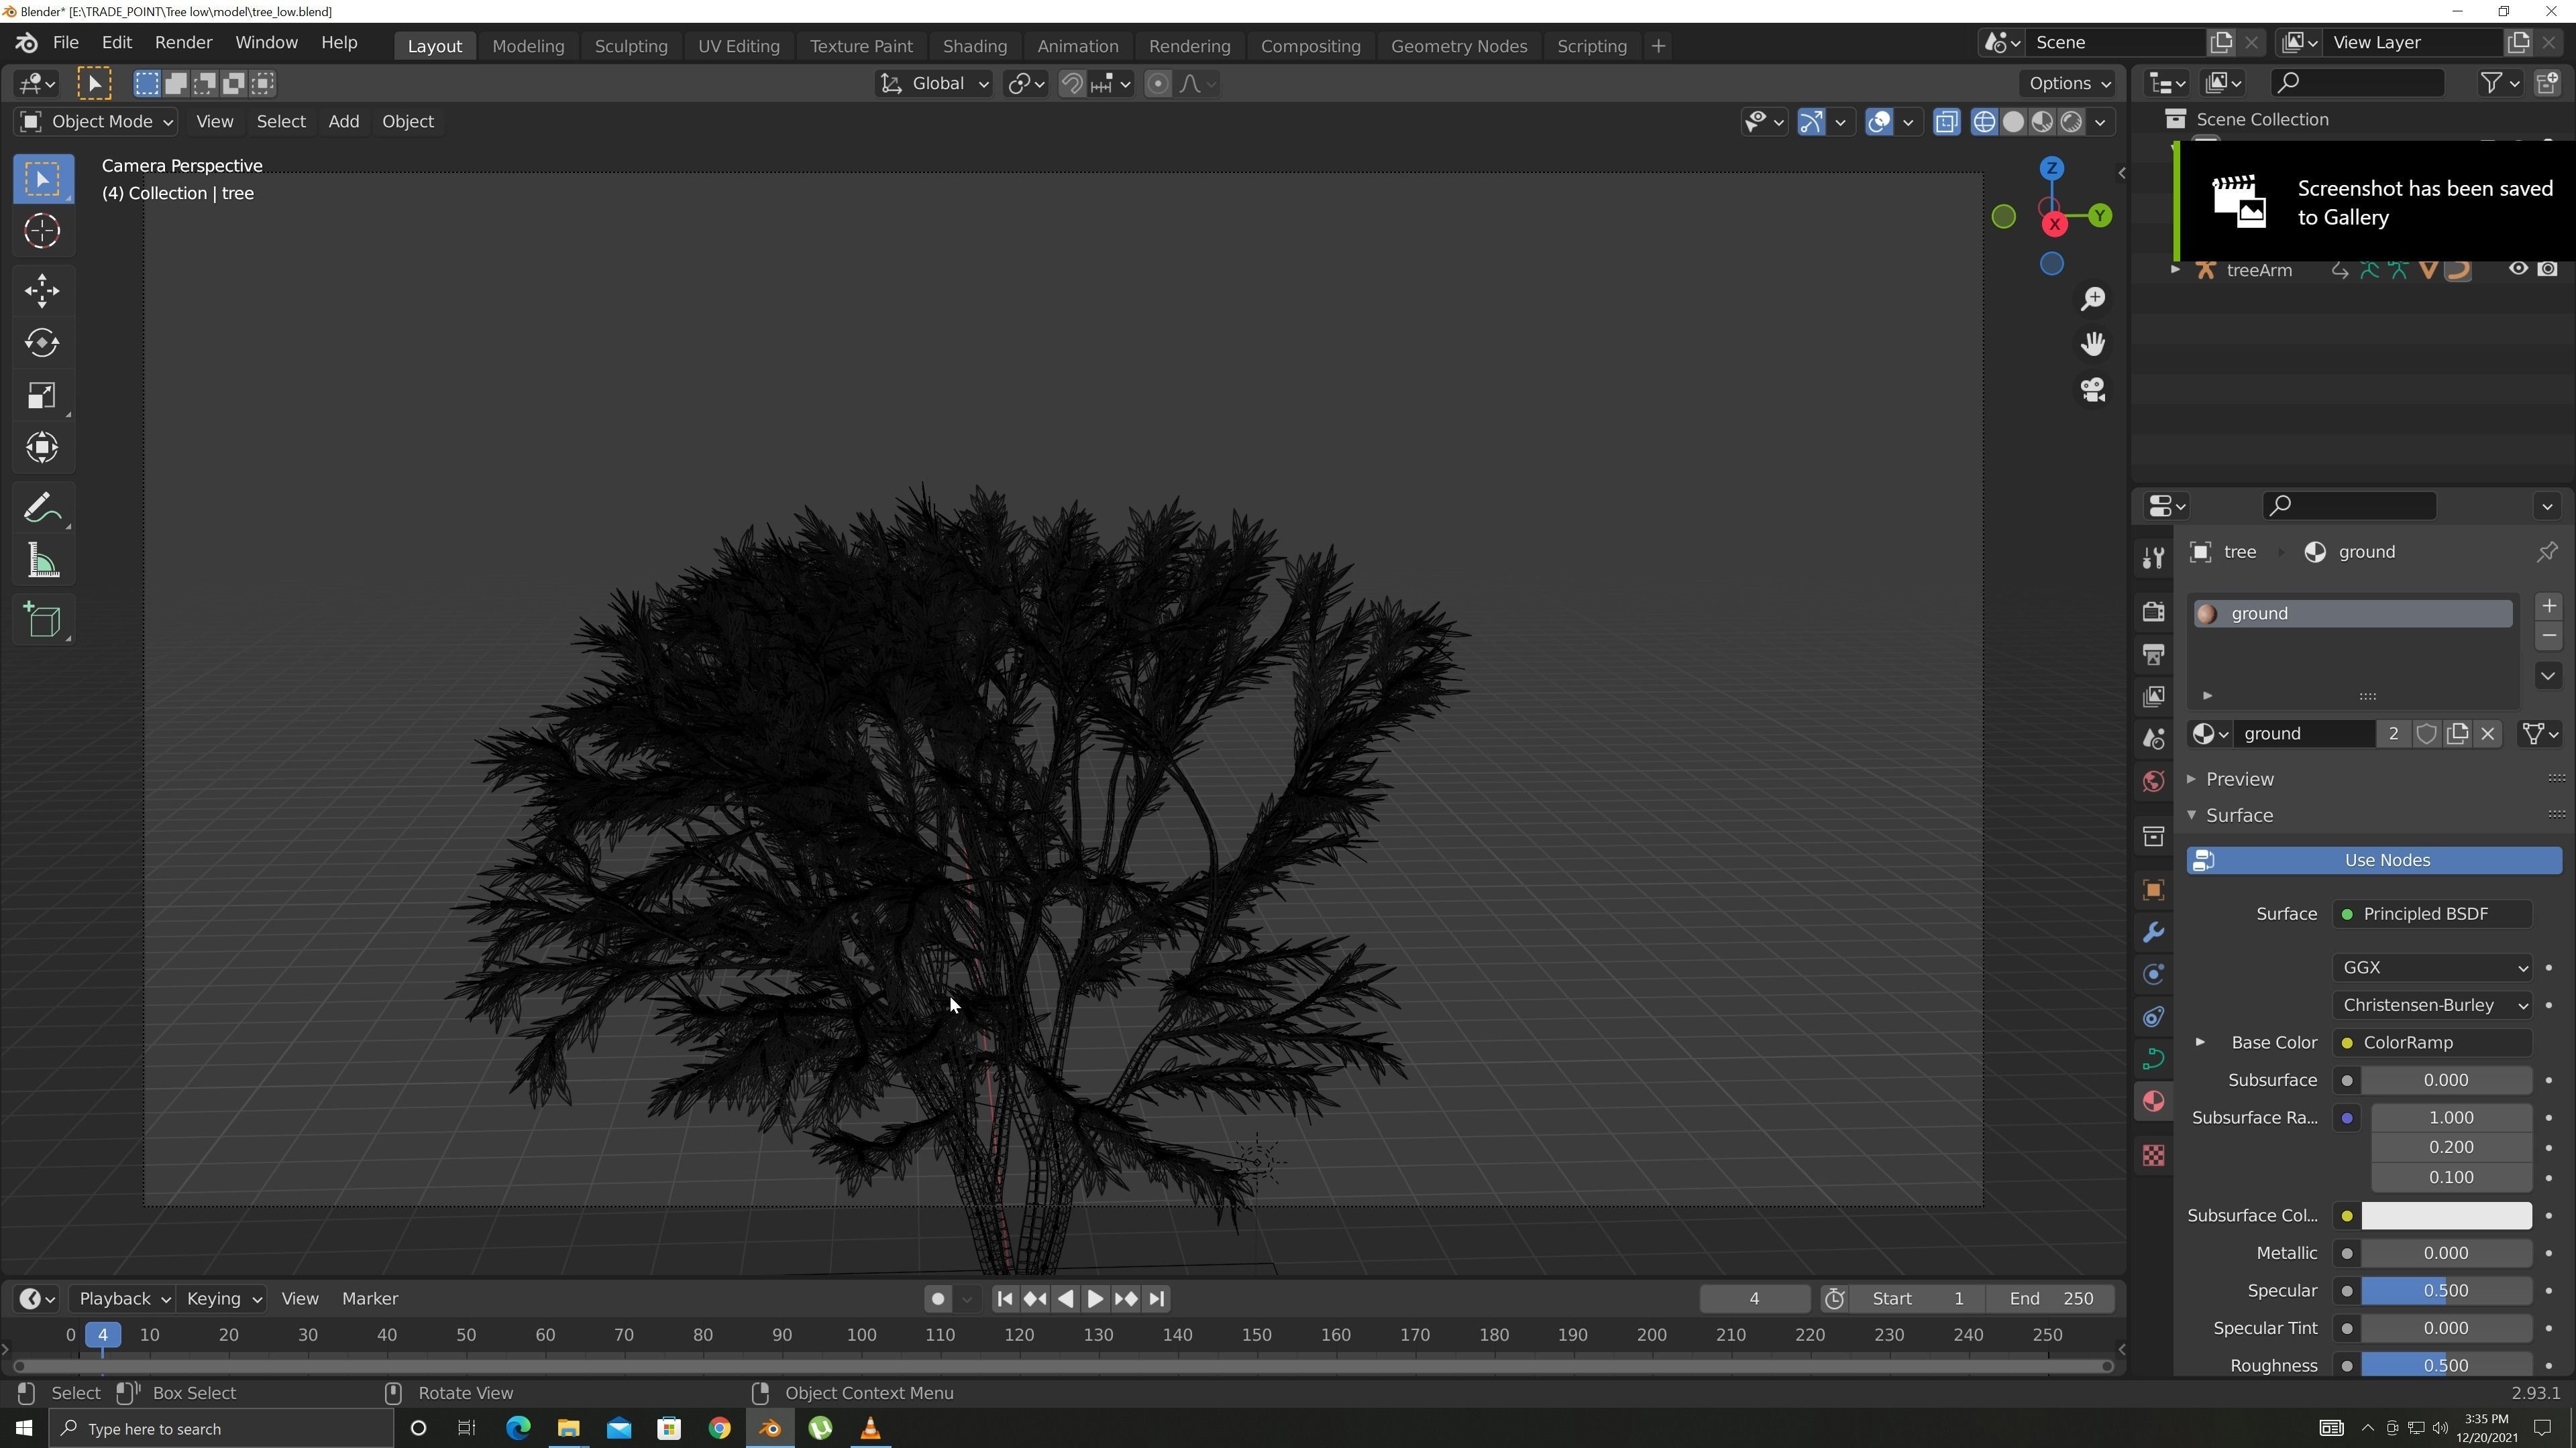Screen dimensions: 2576x1448
Task: Open the Render properties tab
Action: click(2153, 611)
